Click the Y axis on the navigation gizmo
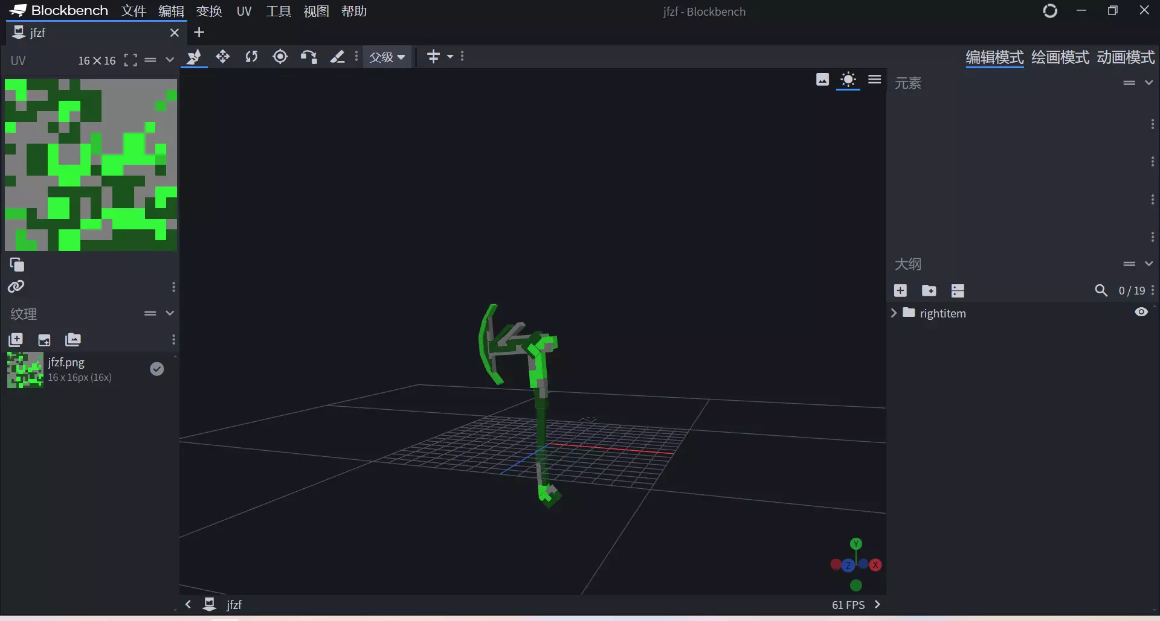 click(x=856, y=544)
